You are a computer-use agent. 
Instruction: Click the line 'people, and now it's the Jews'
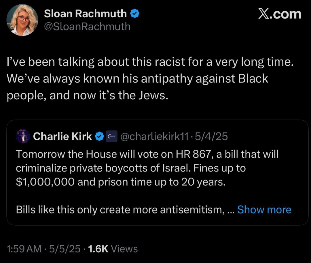point(88,96)
